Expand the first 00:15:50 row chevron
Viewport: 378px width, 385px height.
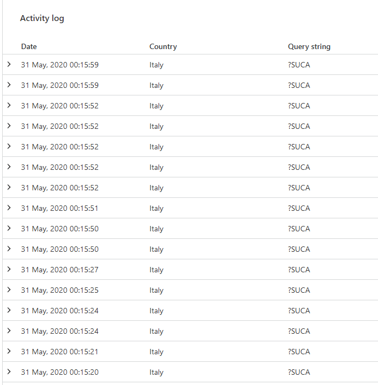coord(9,228)
